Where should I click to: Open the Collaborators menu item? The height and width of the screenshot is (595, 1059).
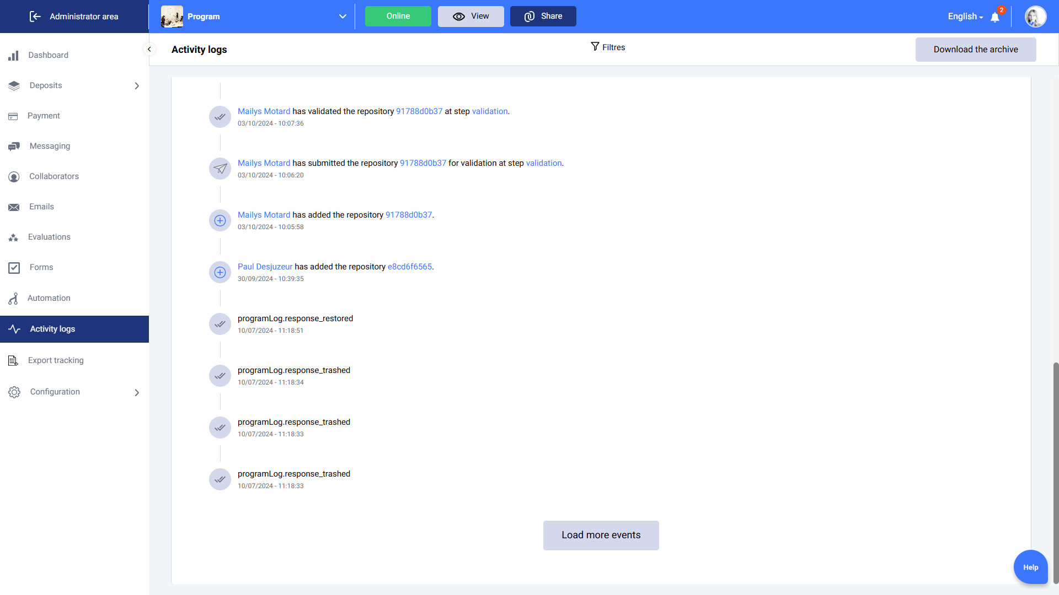click(74, 176)
